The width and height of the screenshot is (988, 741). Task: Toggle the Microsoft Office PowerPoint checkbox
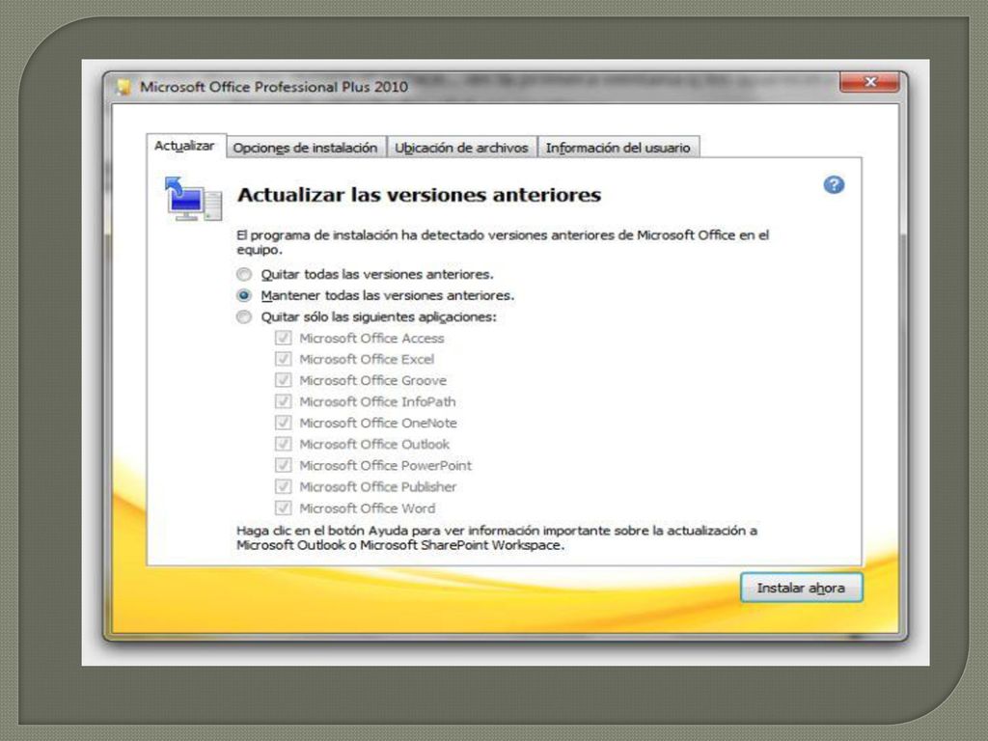(284, 466)
